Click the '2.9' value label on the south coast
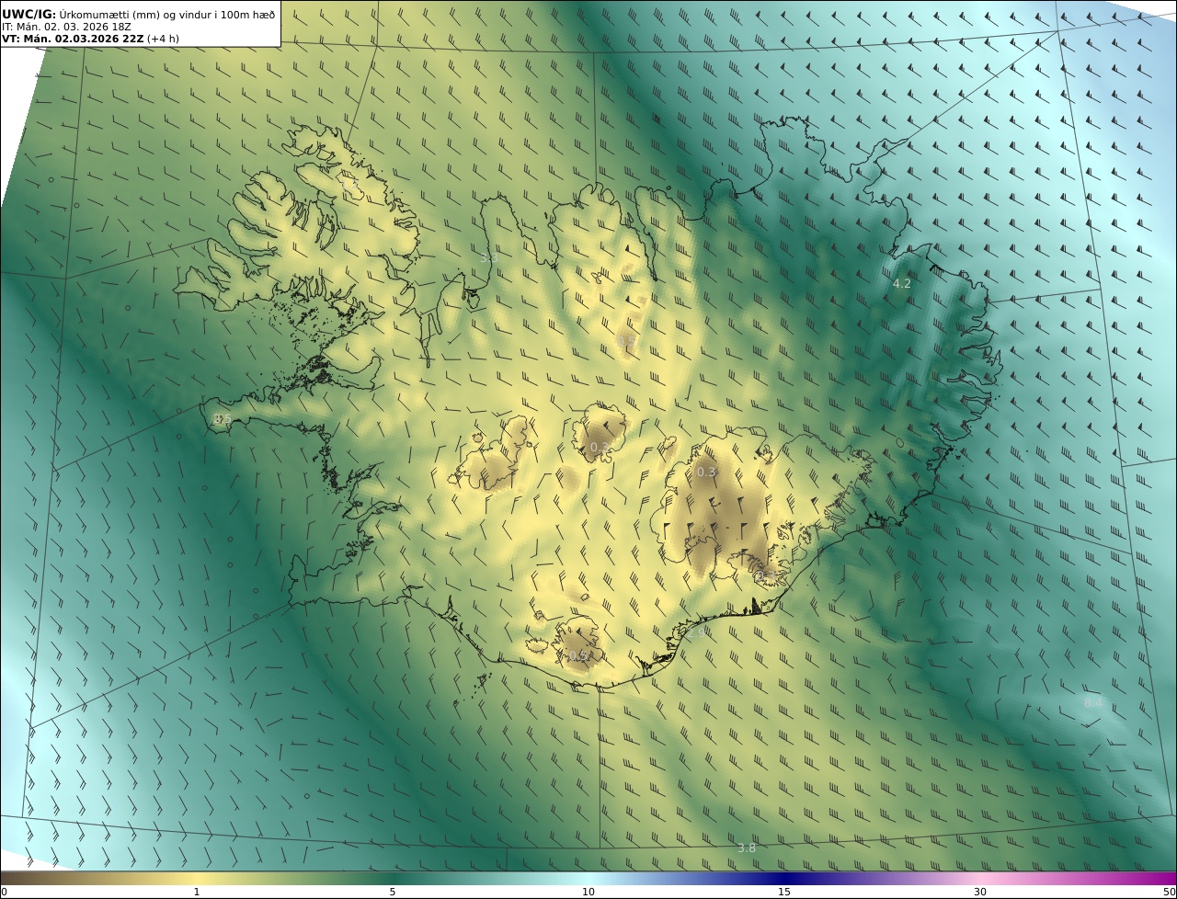Screen dimensions: 1177x899 (696, 632)
